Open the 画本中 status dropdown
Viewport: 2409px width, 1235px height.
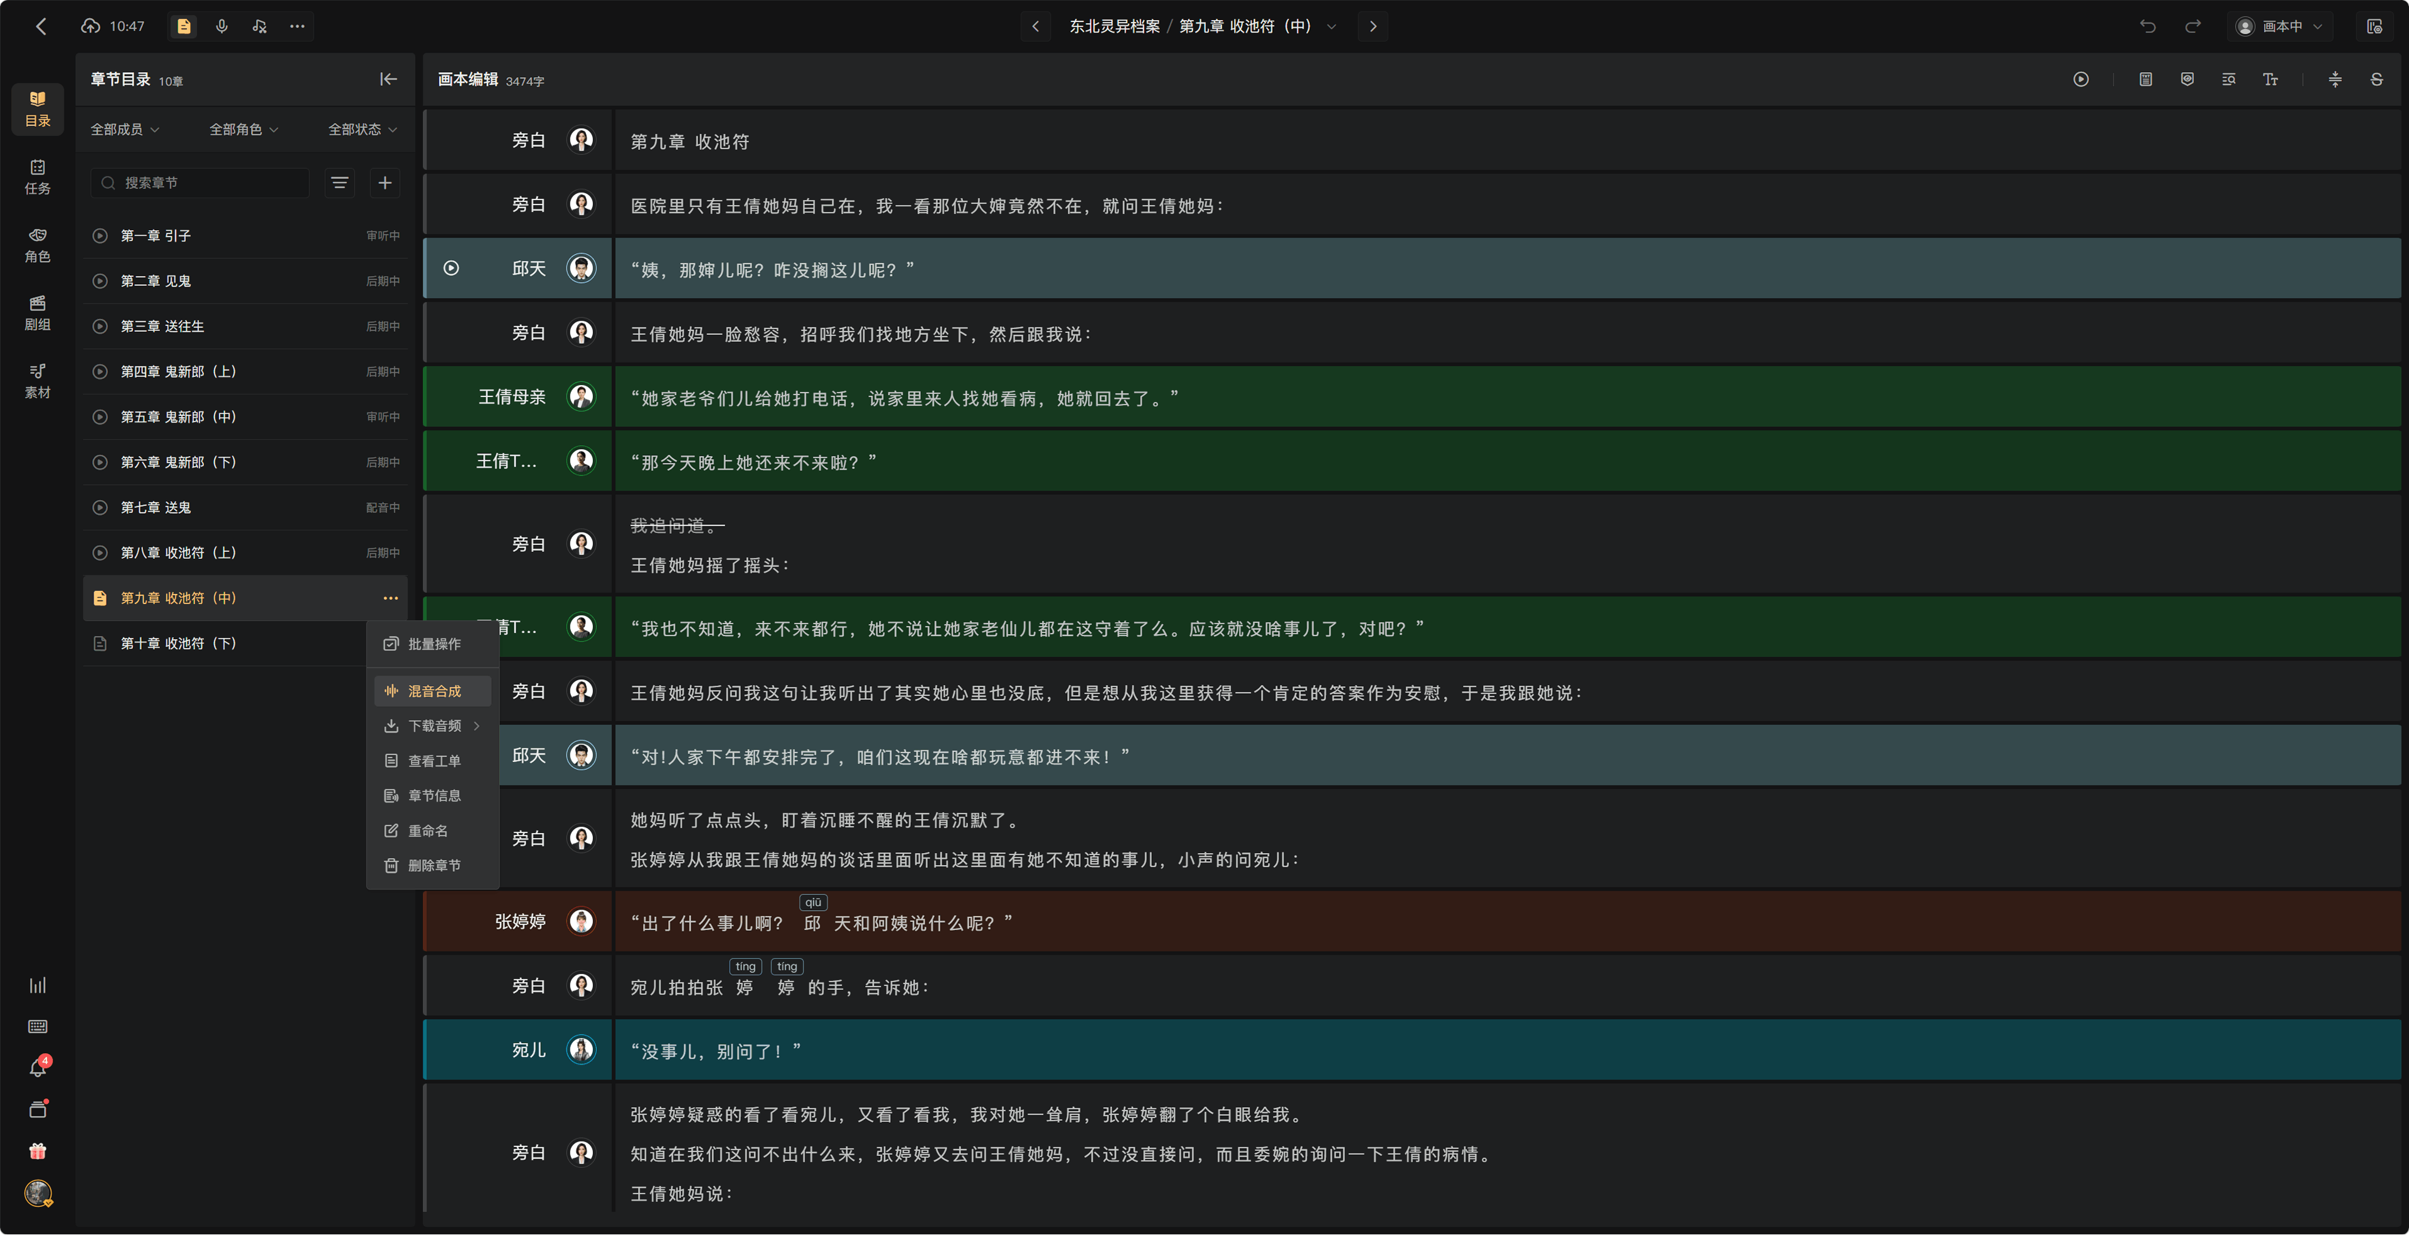pos(2280,26)
